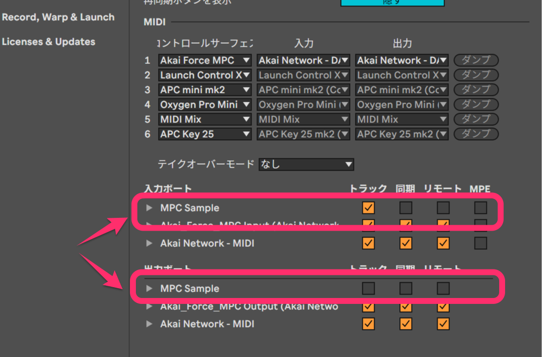Expand the MPC Sample input port
The width and height of the screenshot is (542, 357).
click(x=150, y=208)
